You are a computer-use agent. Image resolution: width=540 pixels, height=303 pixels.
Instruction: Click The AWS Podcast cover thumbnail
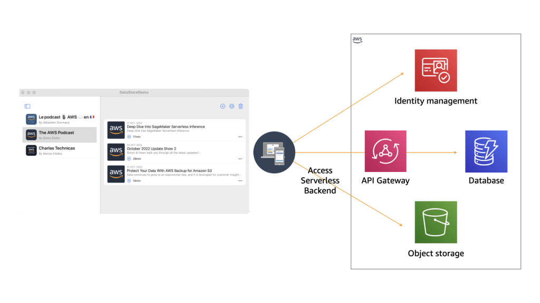point(31,135)
